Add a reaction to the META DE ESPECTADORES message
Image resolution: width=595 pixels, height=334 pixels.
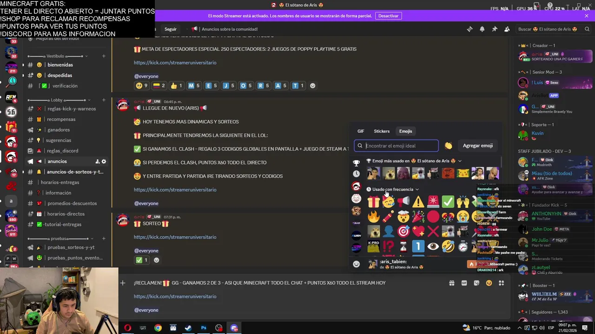click(312, 85)
